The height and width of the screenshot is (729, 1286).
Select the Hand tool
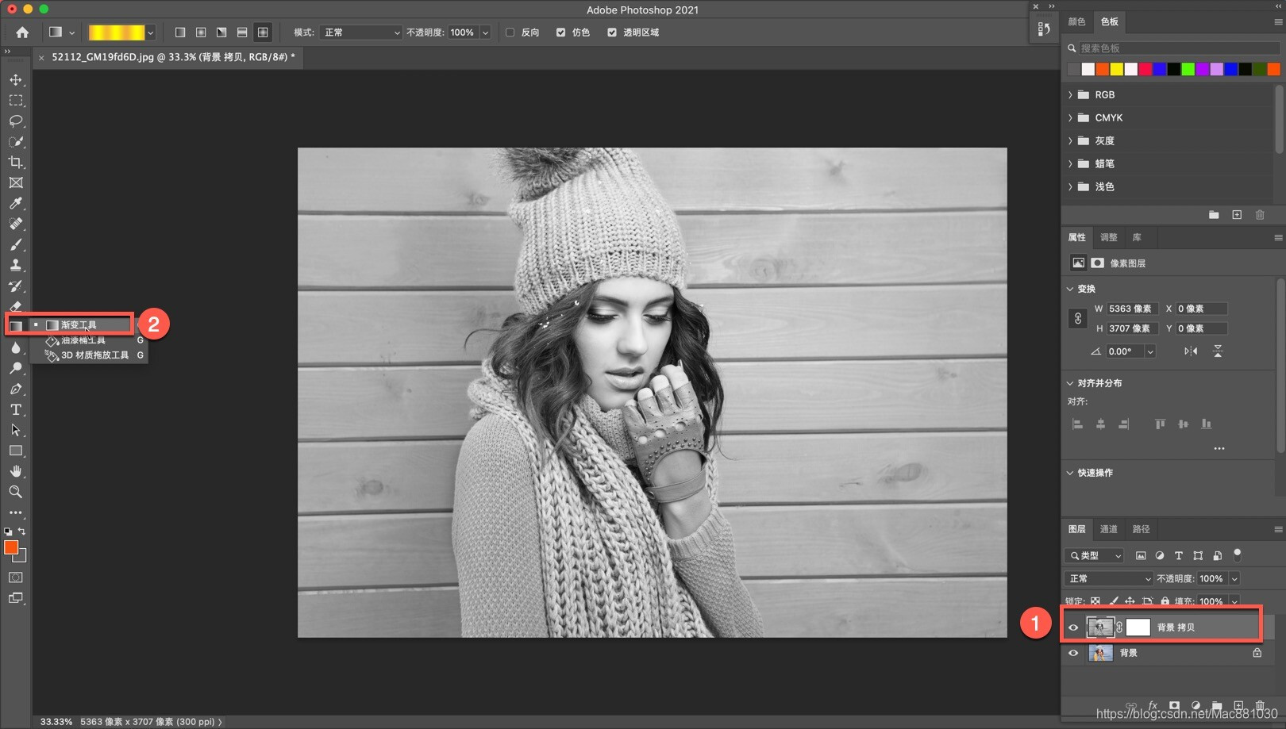(16, 472)
